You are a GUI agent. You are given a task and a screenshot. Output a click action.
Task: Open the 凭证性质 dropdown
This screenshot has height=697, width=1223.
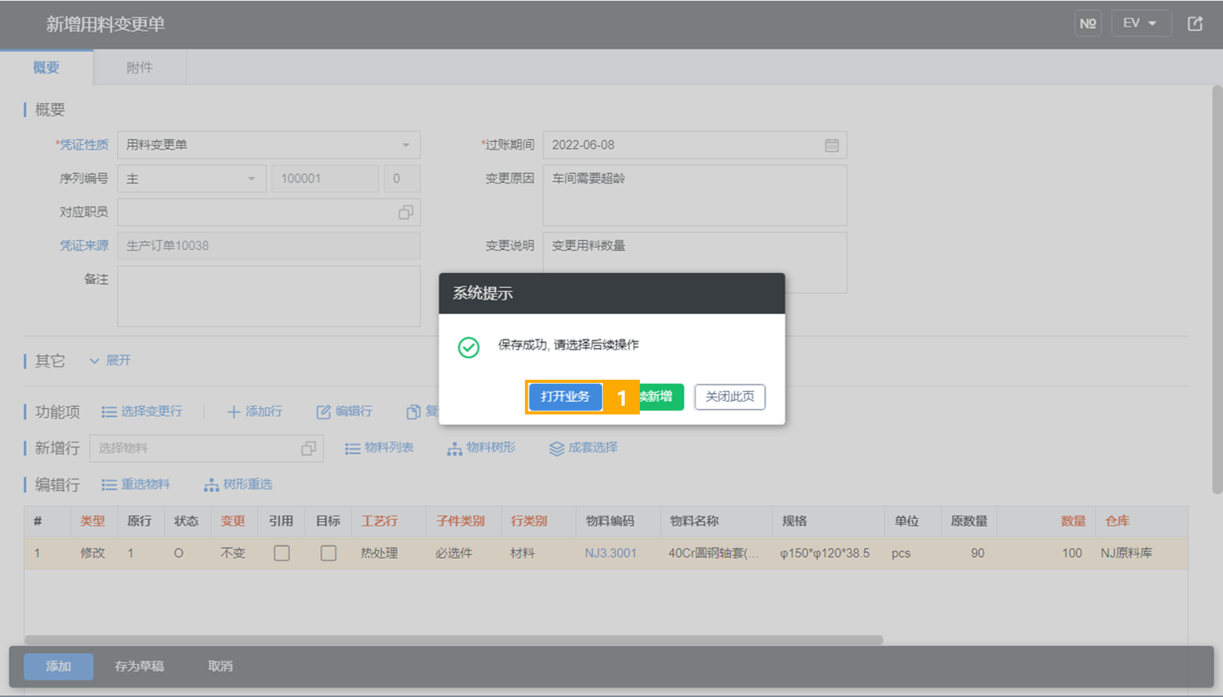point(269,145)
